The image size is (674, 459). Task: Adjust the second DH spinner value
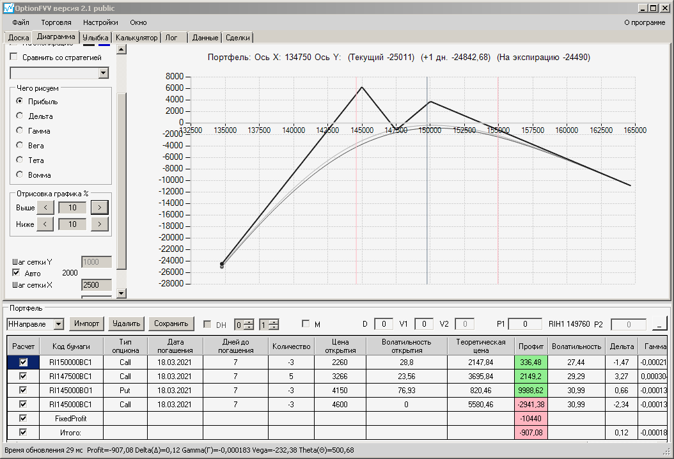coord(274,325)
